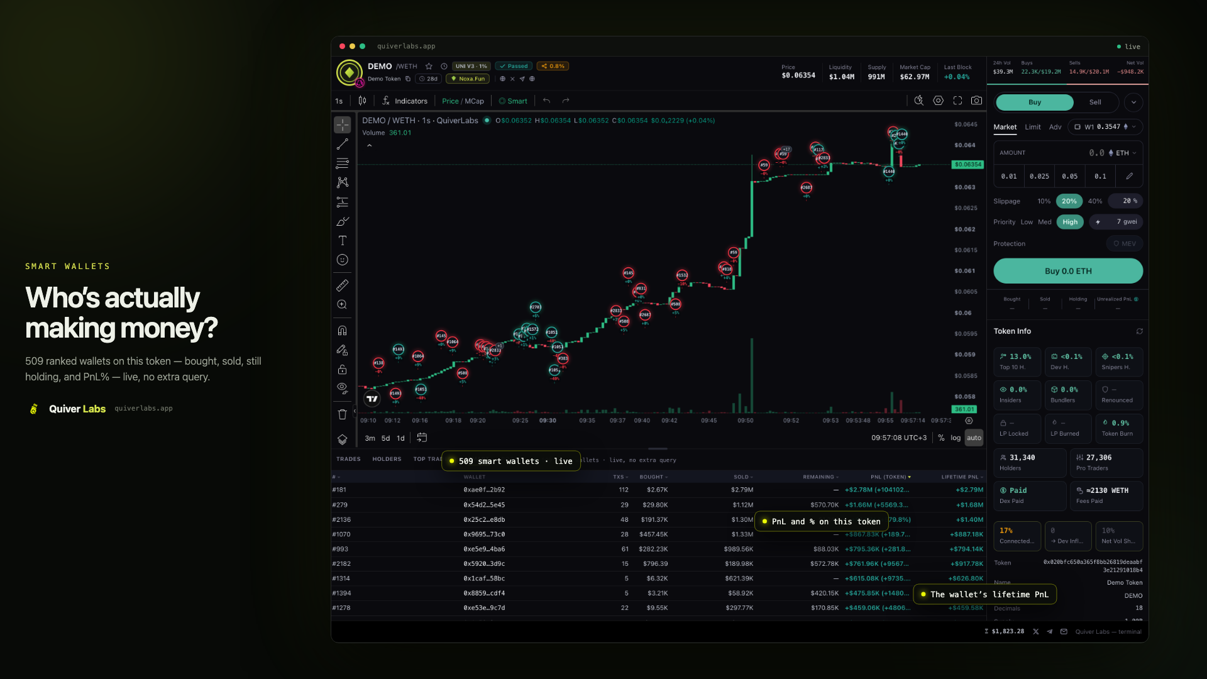
Task: Set slippage to 40%
Action: coord(1094,201)
